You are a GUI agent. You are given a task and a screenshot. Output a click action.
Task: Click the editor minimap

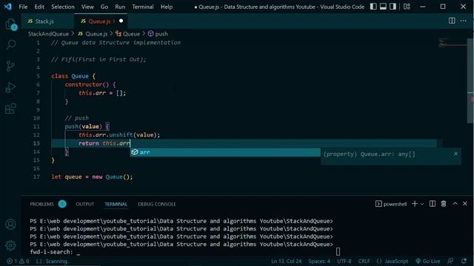(453, 43)
